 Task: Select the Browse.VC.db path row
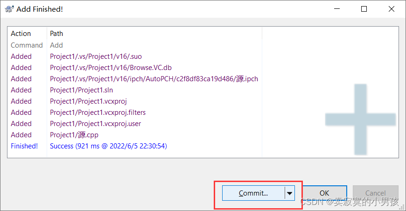[135, 68]
